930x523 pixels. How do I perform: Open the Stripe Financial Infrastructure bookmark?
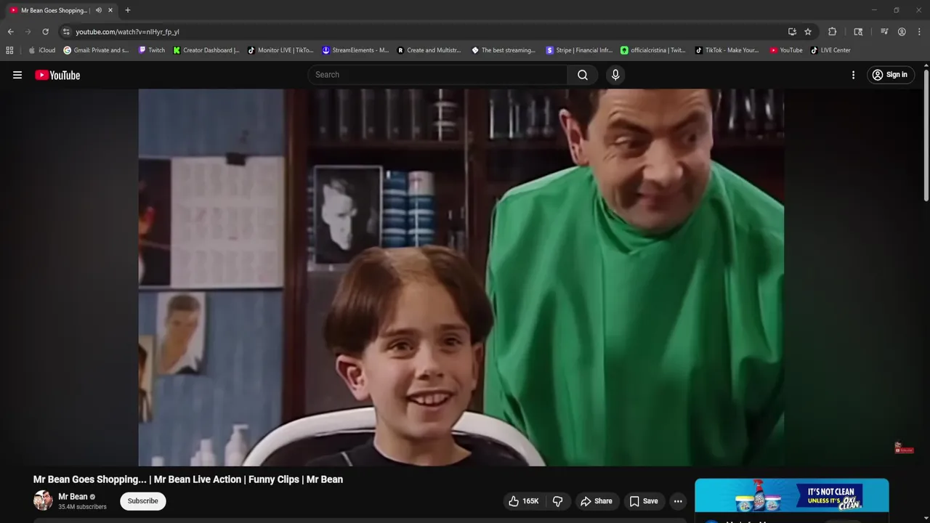click(x=579, y=50)
